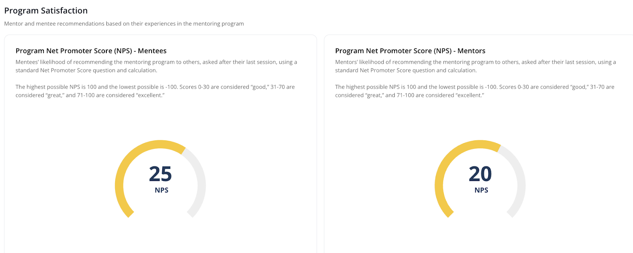Click “standard Net Promoter Score” text in Mentors card
Image resolution: width=633 pixels, height=253 pixels.
(373, 70)
